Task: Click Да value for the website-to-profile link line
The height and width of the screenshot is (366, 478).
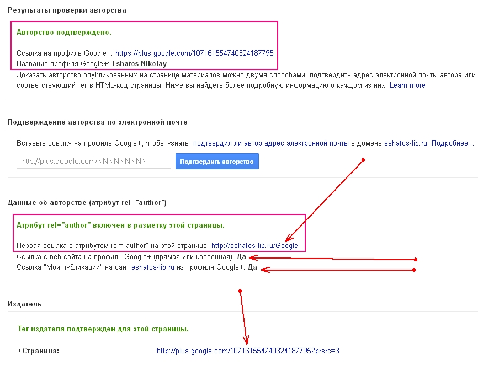Action: coord(241,257)
